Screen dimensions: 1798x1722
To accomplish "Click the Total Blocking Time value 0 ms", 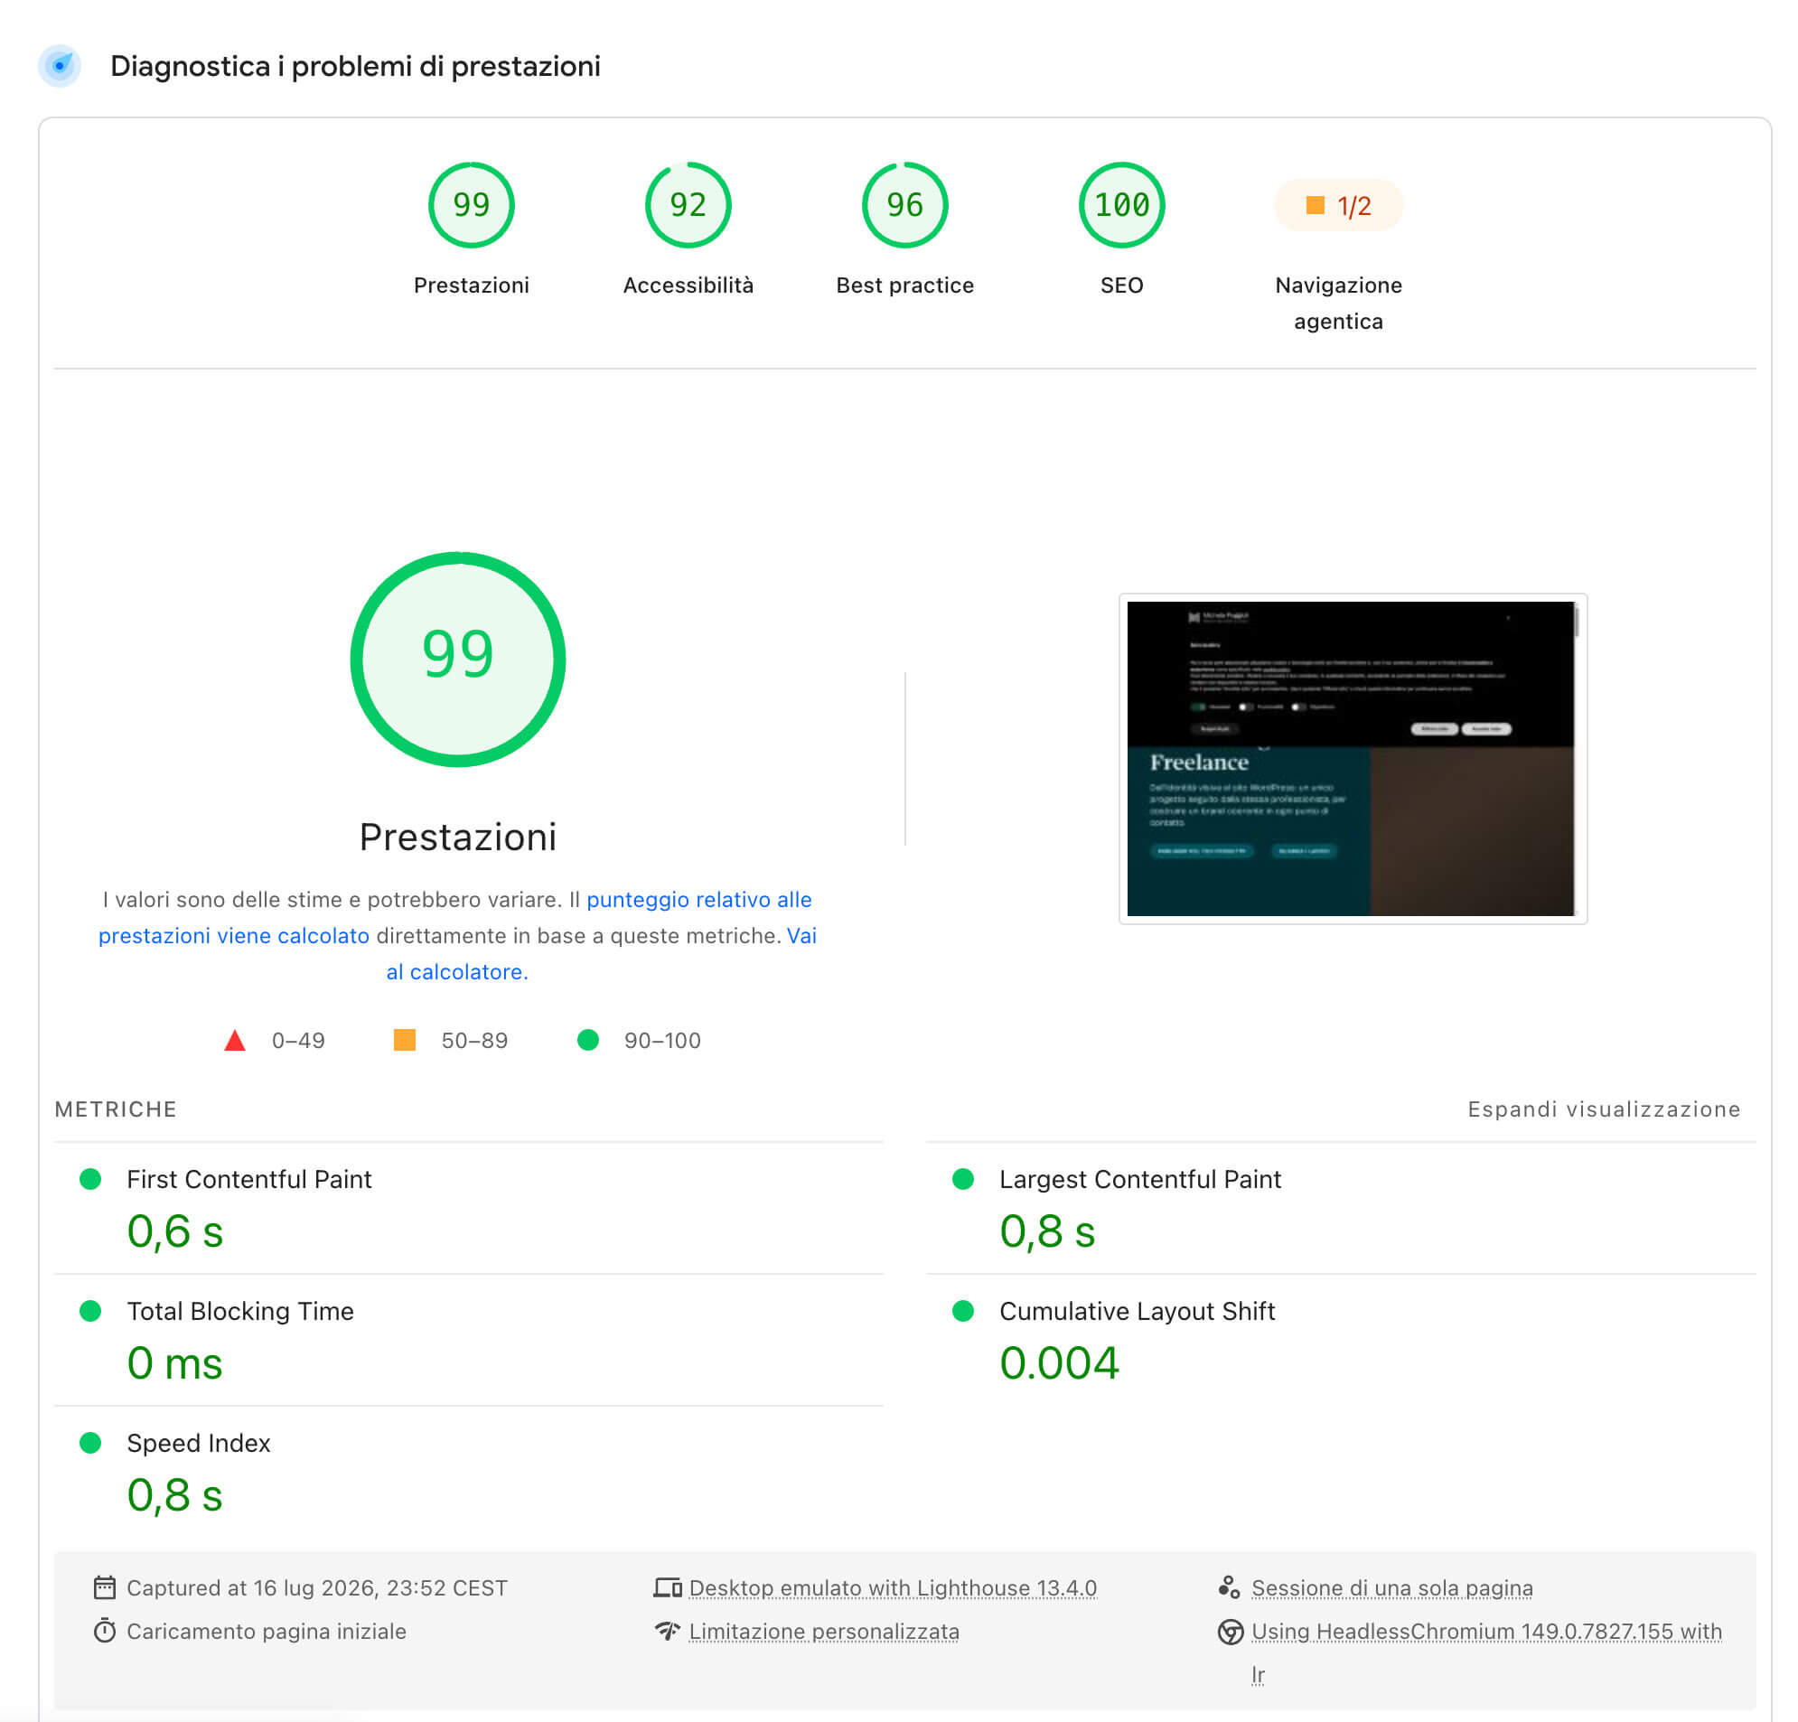I will pos(174,1363).
